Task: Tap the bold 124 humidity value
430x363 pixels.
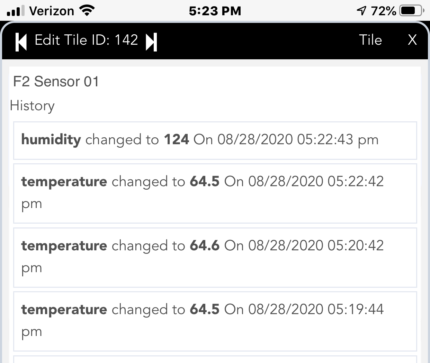Action: (x=177, y=139)
